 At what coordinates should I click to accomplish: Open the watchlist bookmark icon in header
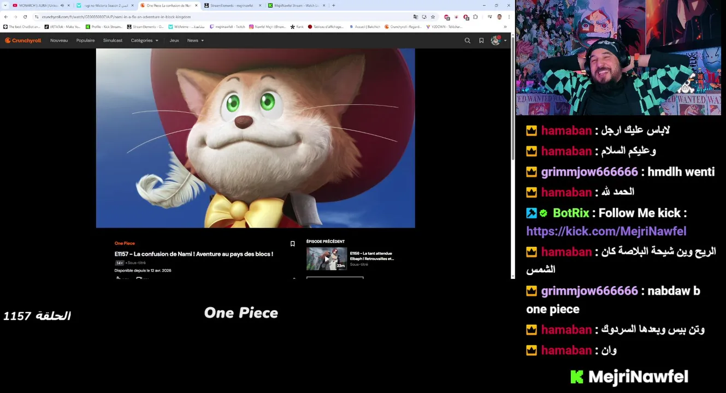481,40
